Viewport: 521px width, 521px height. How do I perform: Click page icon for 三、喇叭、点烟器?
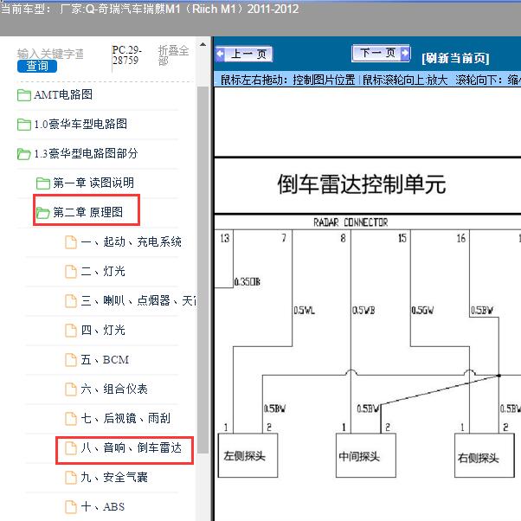(x=70, y=301)
